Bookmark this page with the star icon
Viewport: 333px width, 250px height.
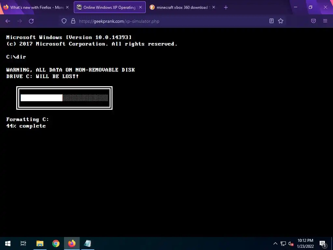click(x=281, y=21)
